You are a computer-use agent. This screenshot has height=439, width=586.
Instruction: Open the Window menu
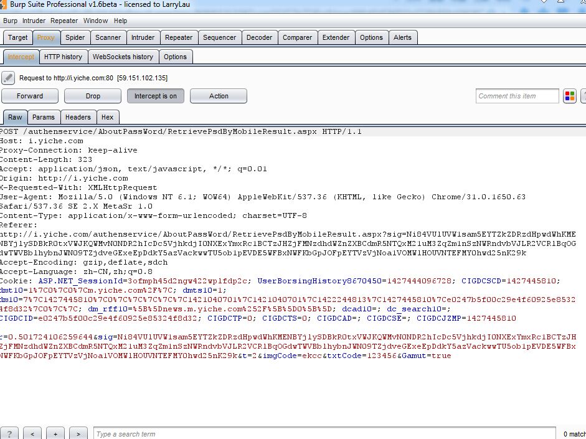click(95, 21)
